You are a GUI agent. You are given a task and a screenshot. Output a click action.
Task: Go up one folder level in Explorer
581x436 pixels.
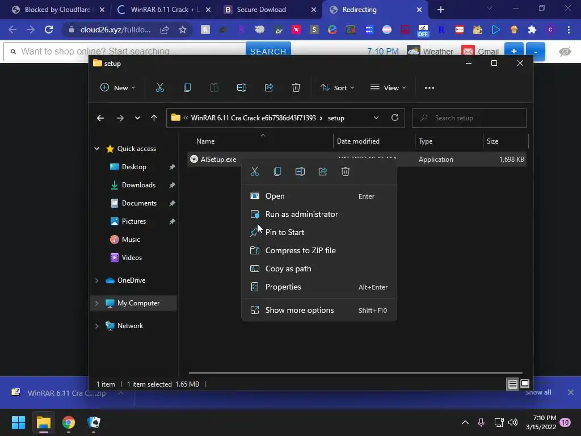coord(154,118)
